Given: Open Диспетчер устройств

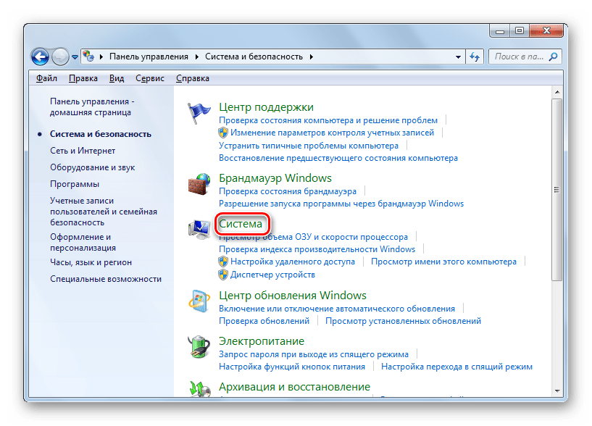Looking at the screenshot, I should (272, 275).
